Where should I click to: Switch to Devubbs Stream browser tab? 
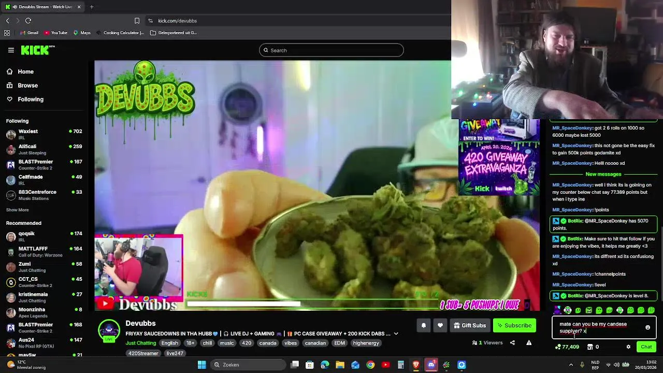(x=44, y=7)
